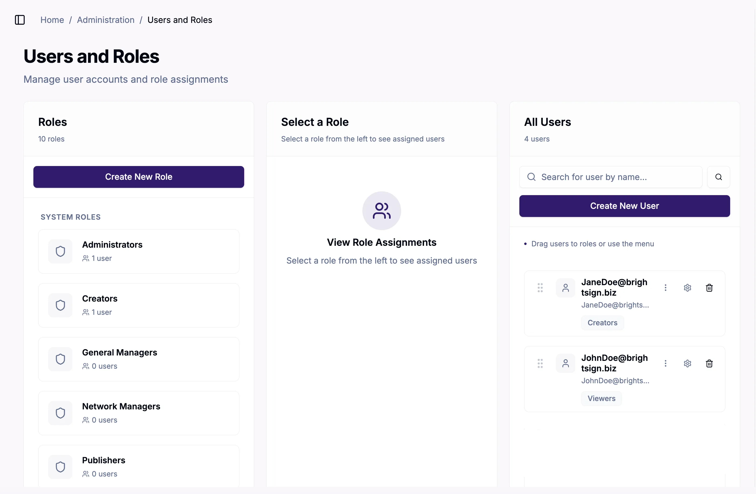The image size is (756, 494).
Task: Delete user JohnDoe@brightsign.biz with trash icon
Action: pos(709,363)
